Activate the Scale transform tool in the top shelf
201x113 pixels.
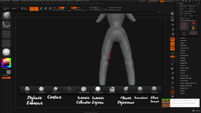[45, 9]
